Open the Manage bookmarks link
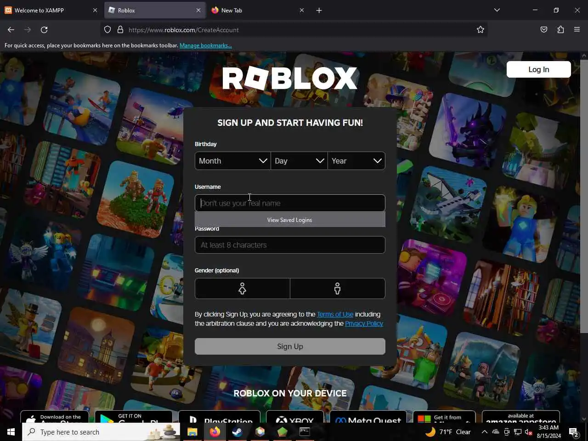Image resolution: width=588 pixels, height=441 pixels. [206, 45]
